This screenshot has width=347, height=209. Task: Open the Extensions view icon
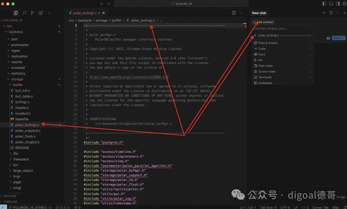click(41, 13)
